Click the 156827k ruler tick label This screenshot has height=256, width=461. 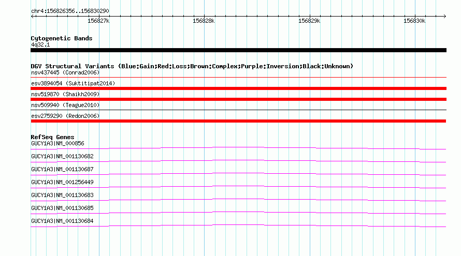click(98, 21)
